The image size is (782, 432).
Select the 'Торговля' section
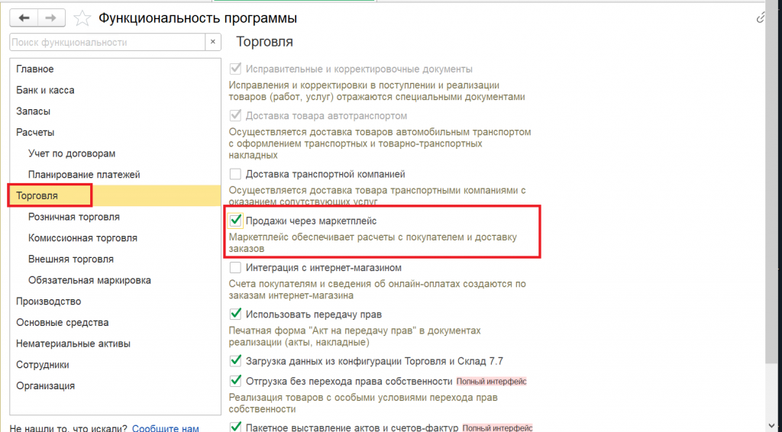tap(115, 195)
